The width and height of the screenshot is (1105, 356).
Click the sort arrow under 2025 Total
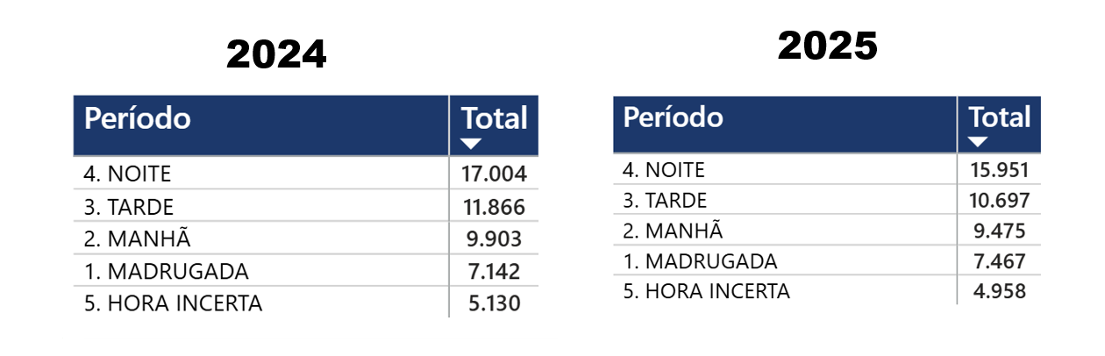click(979, 141)
